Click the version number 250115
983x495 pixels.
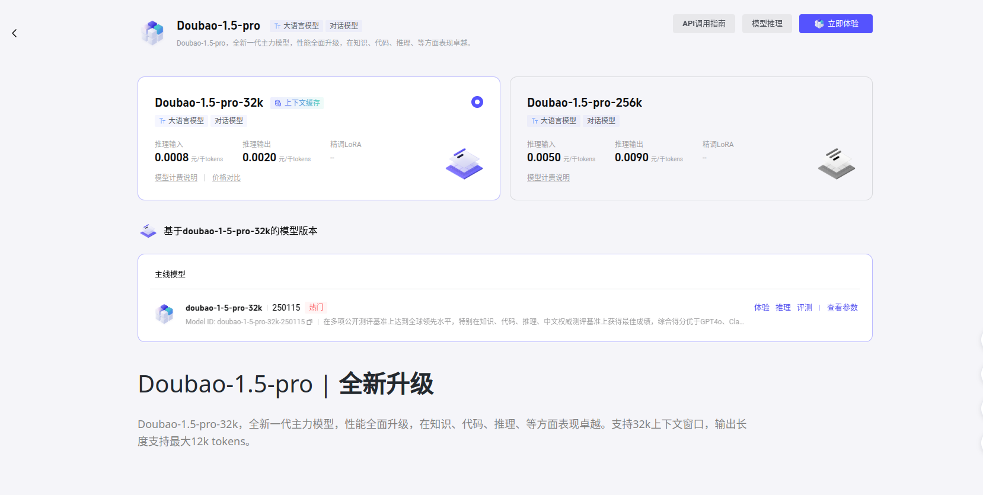[286, 308]
